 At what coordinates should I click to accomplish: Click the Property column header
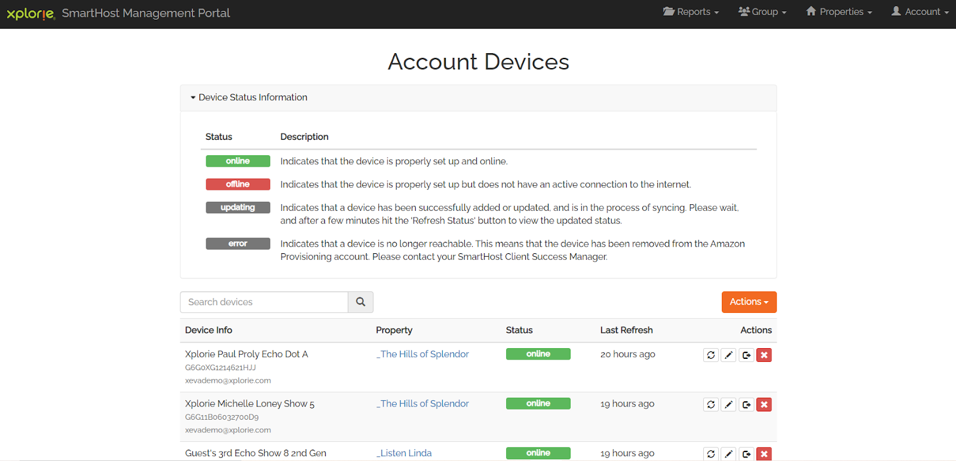click(x=394, y=330)
